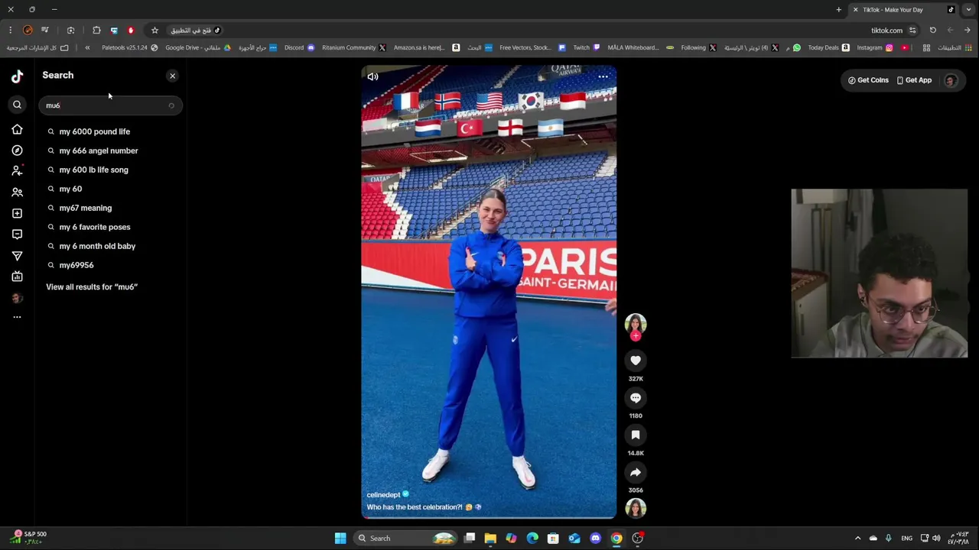Open the Explore compass icon
This screenshot has width=979, height=550.
click(17, 150)
